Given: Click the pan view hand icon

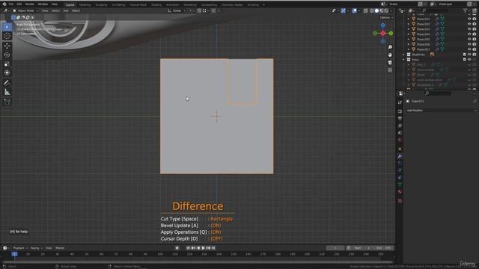Looking at the screenshot, I should [390, 55].
